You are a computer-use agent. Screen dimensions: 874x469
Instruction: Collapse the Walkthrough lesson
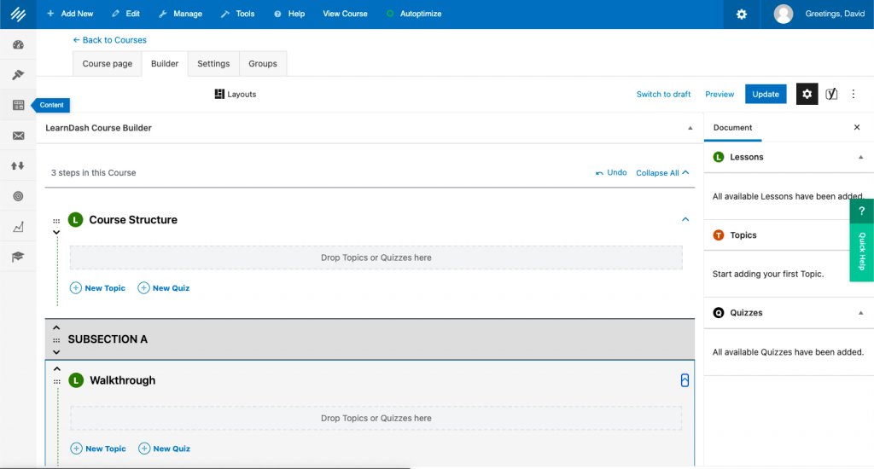pyautogui.click(x=685, y=380)
